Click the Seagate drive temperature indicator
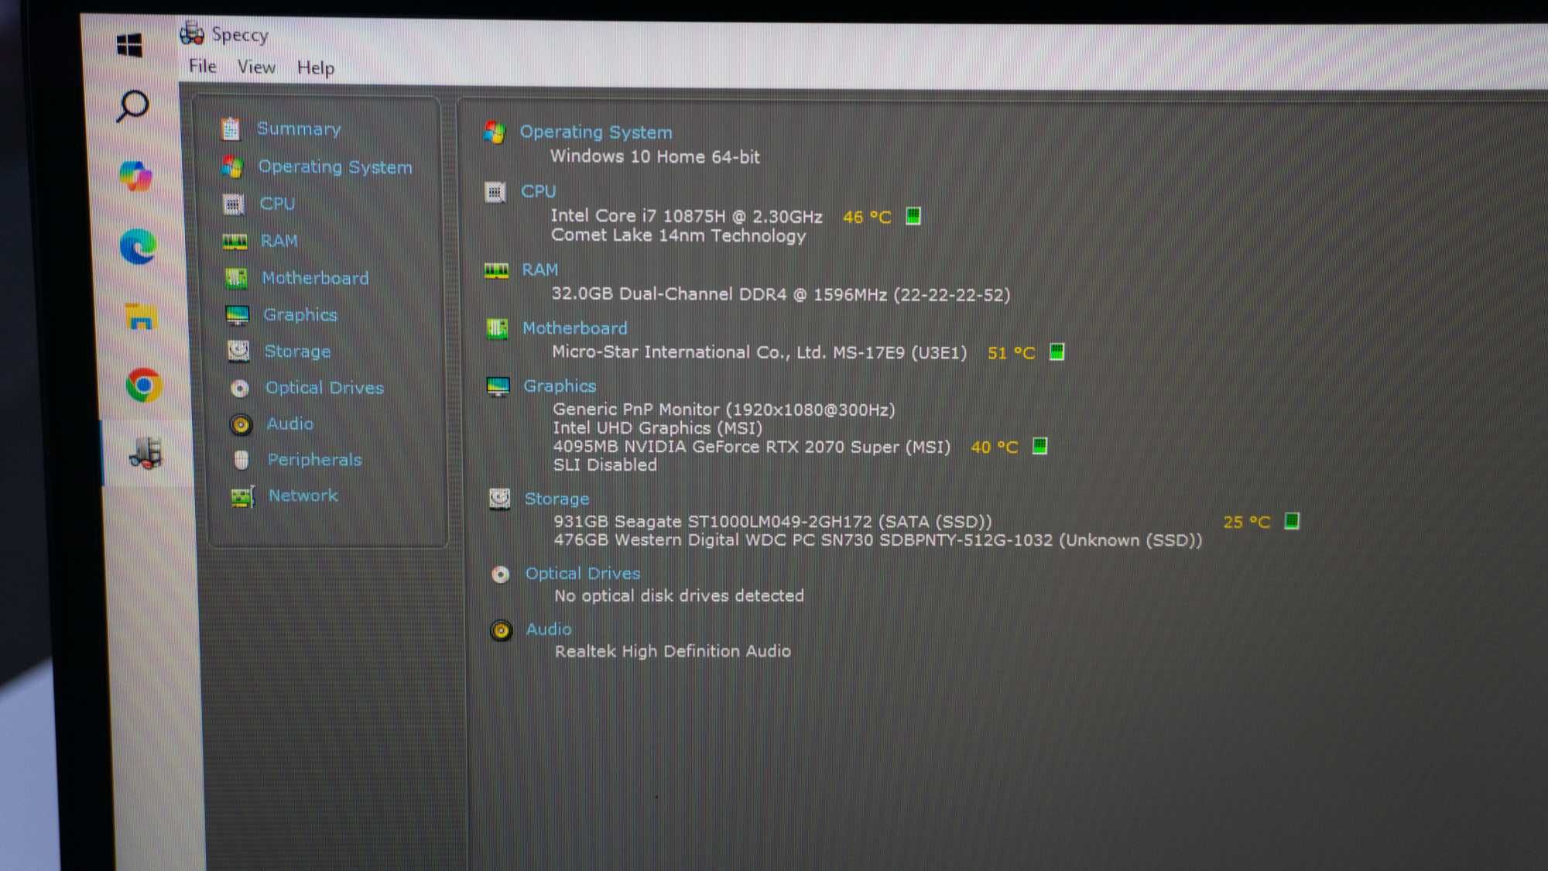The width and height of the screenshot is (1548, 871). coord(1291,521)
